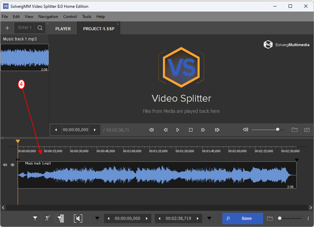This screenshot has width=314, height=227.
Task: Select the Music track 1.mp3 clip on the timeline
Action: [x=157, y=175]
